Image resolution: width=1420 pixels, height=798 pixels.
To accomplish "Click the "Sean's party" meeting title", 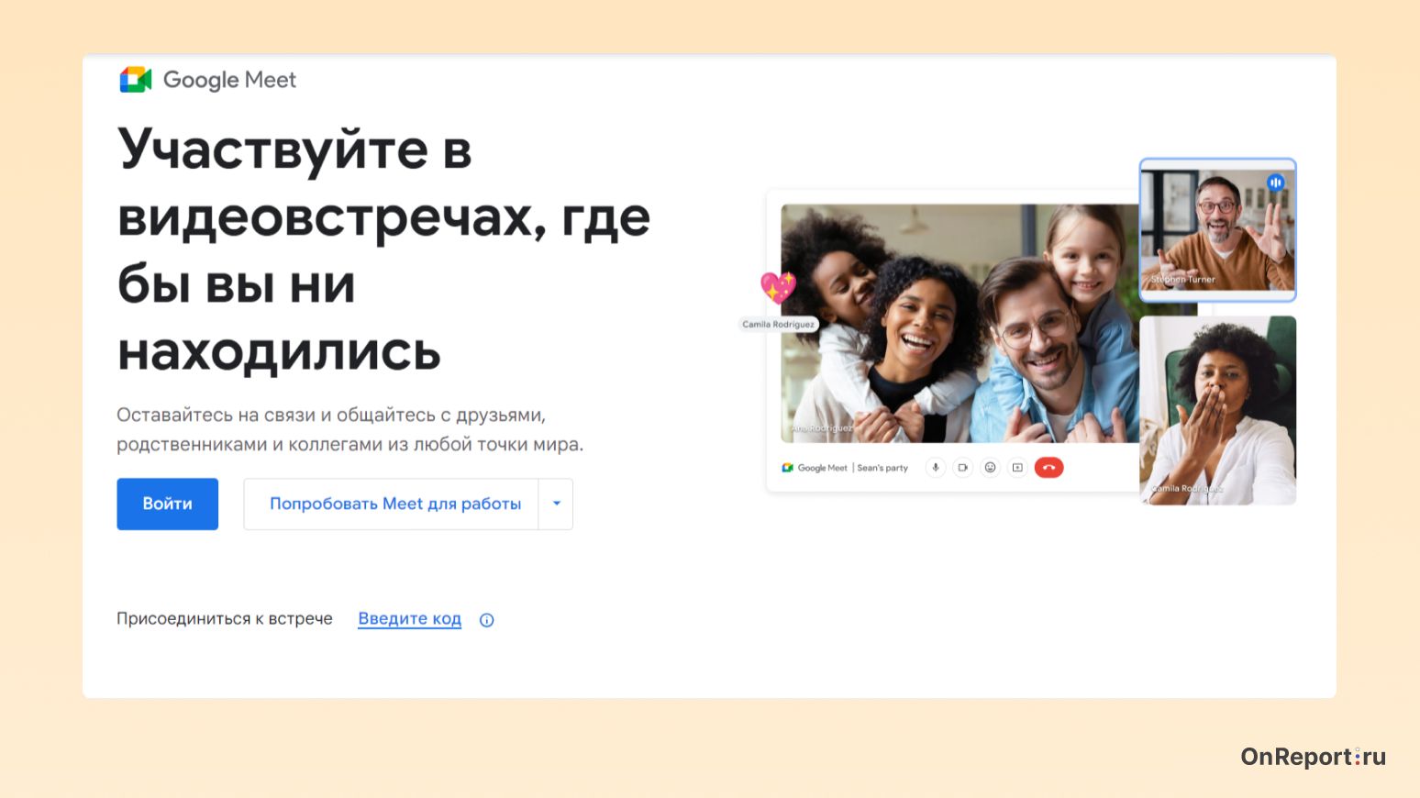I will 882,468.
